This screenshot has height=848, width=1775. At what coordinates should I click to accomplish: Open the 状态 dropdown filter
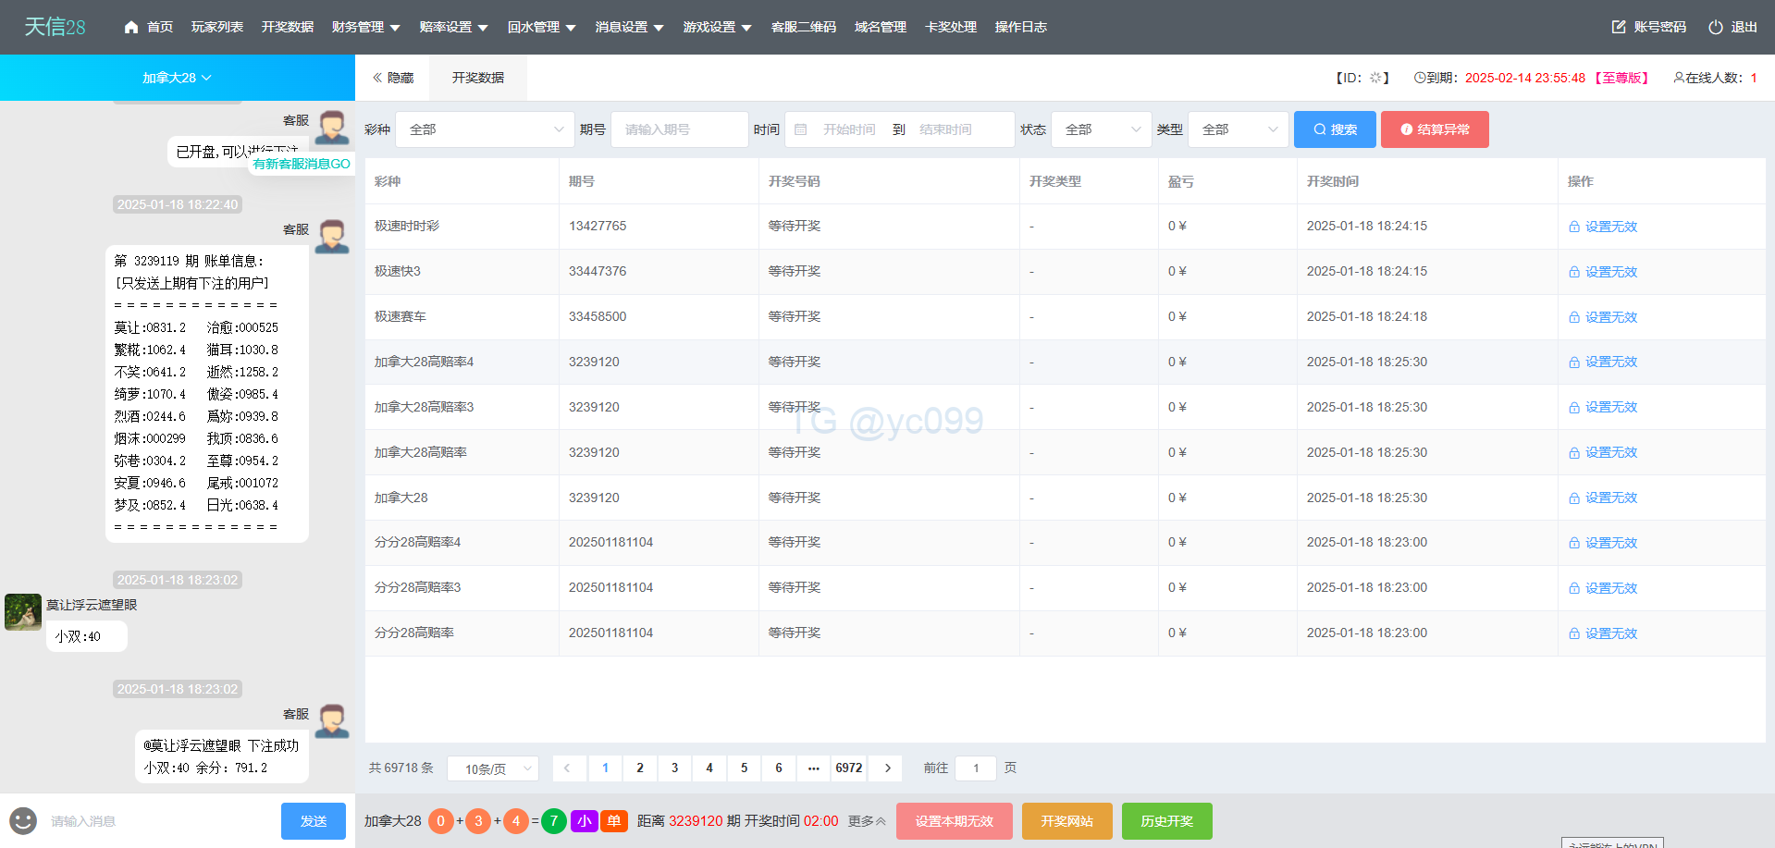[1101, 129]
